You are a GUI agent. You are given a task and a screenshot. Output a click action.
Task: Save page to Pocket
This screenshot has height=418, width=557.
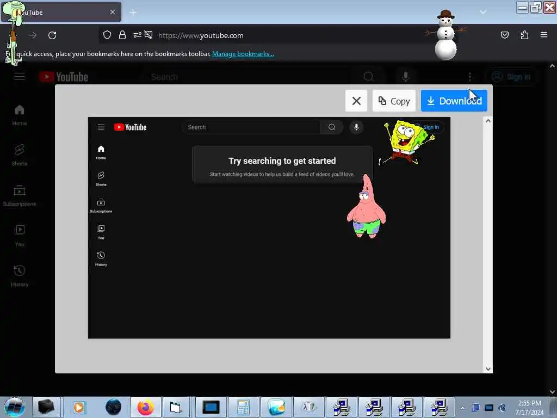click(x=504, y=35)
